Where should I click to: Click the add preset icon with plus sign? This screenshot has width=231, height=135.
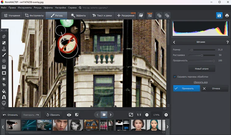(x=159, y=15)
